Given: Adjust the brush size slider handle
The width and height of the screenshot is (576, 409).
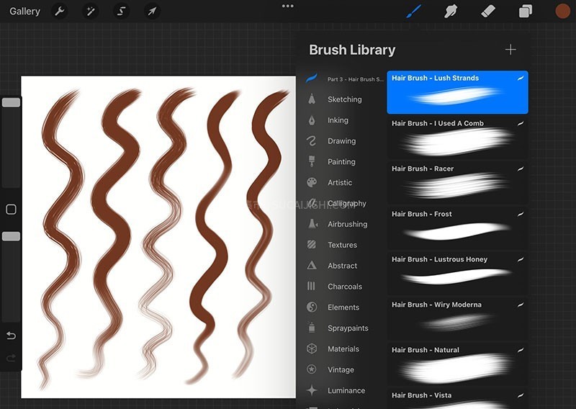Looking at the screenshot, I should (x=11, y=102).
